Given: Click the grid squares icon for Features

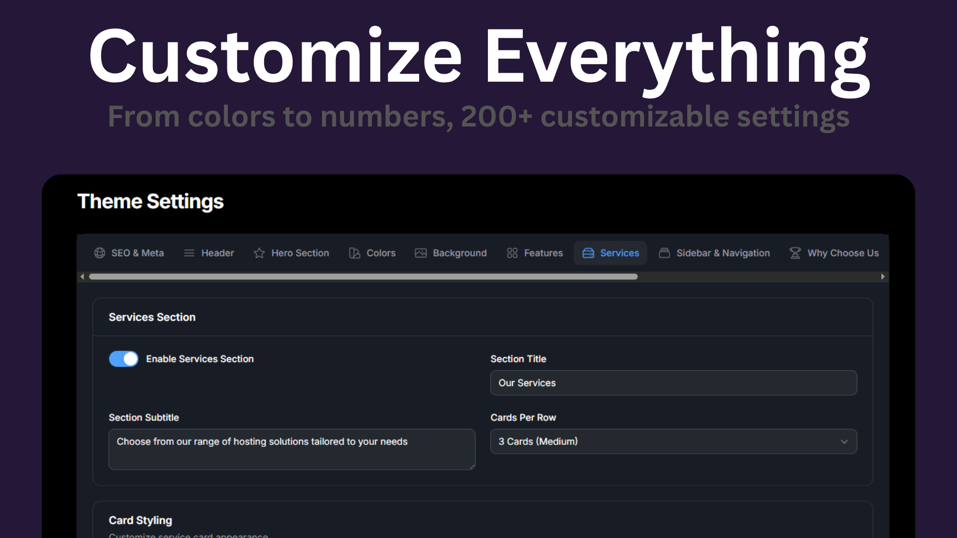Looking at the screenshot, I should (x=512, y=253).
